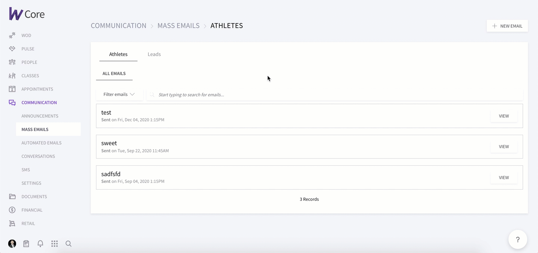Click the People group icon
The height and width of the screenshot is (253, 538).
(x=12, y=62)
